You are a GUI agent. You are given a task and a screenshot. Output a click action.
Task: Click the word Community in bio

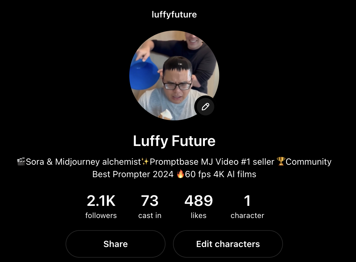tap(309, 162)
